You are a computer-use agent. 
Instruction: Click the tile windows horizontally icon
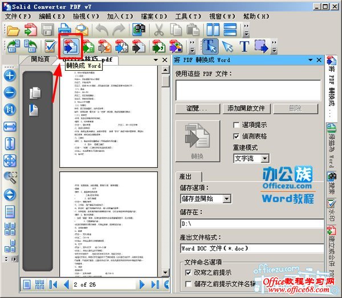tap(230, 30)
